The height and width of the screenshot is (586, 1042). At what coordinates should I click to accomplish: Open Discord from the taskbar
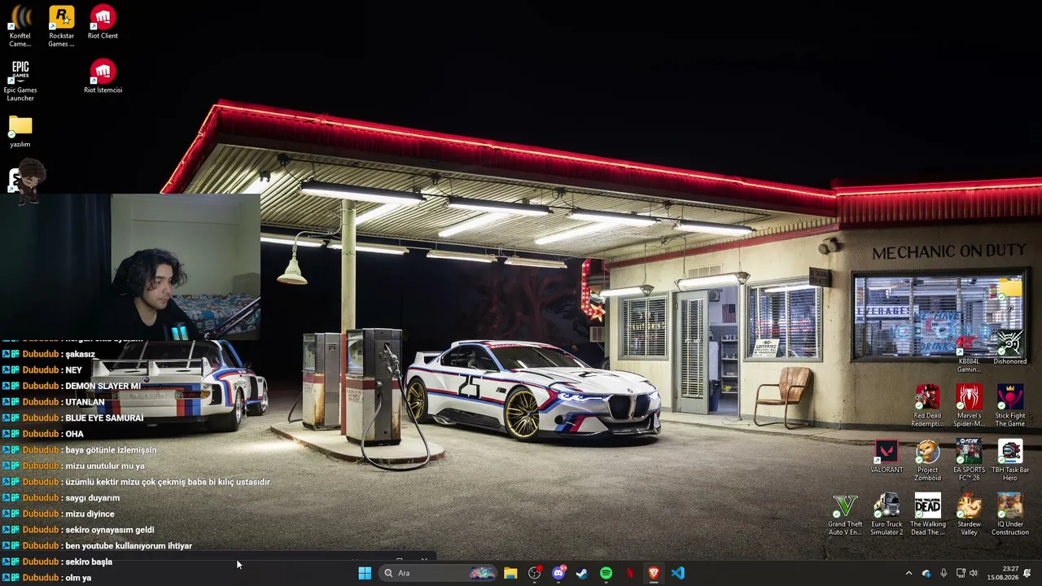(x=558, y=573)
